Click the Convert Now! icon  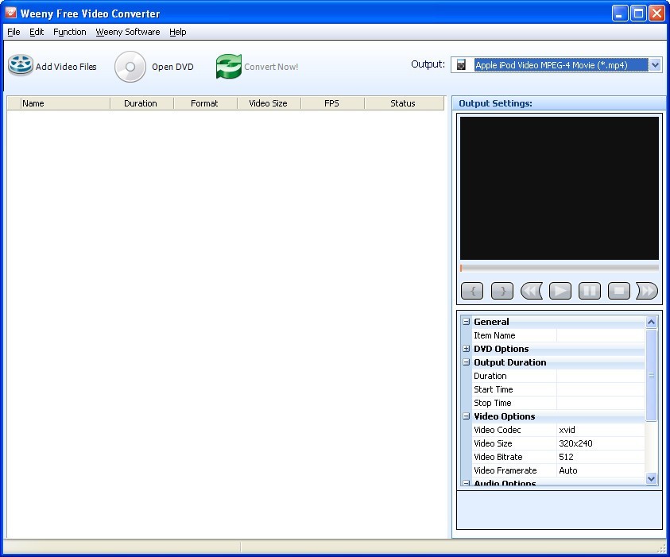[227, 66]
